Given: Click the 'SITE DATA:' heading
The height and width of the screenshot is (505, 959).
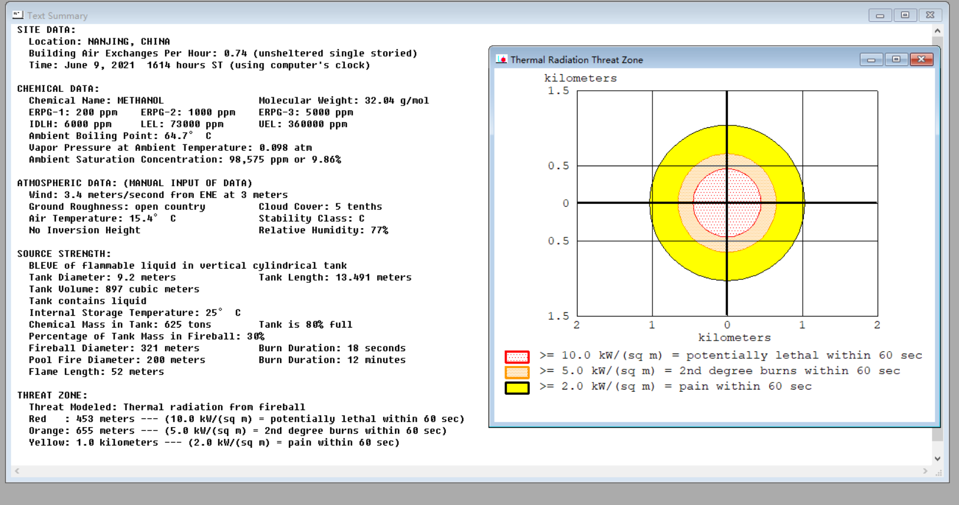Looking at the screenshot, I should (x=46, y=30).
